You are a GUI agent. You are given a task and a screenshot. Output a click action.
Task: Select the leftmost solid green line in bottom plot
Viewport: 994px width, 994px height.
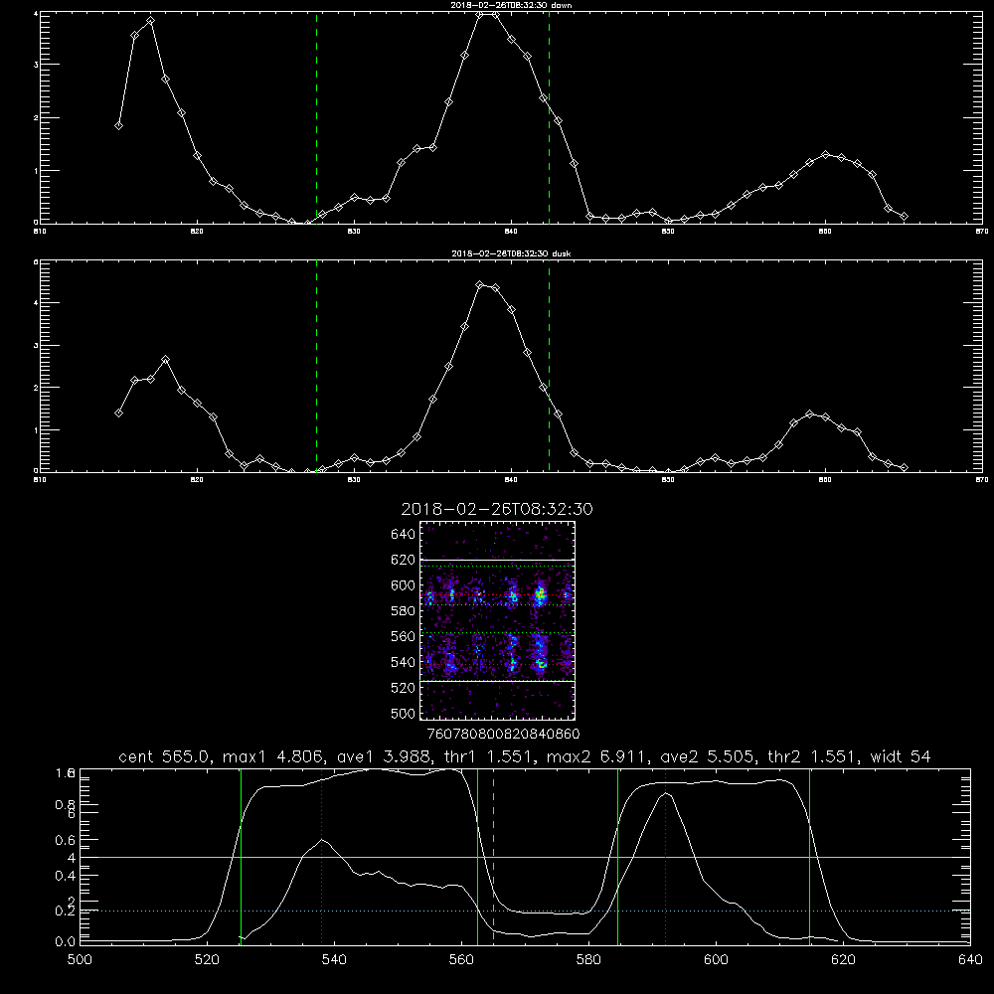[x=241, y=857]
